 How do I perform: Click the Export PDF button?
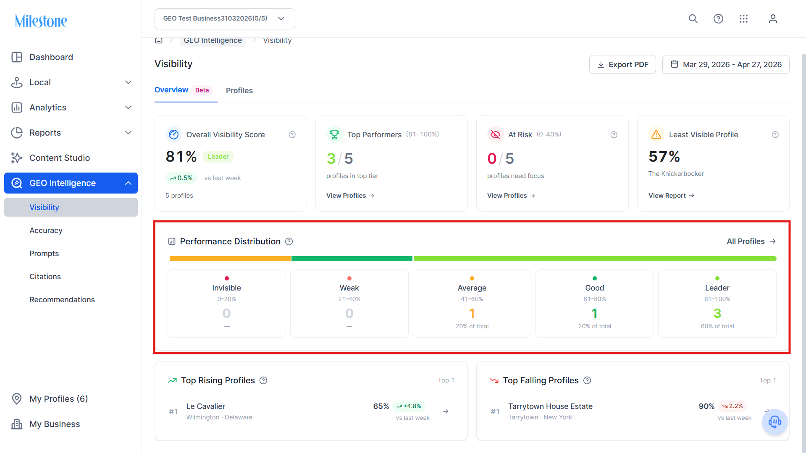[x=622, y=65]
